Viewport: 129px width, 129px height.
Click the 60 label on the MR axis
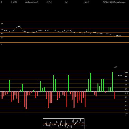(x=126, y=81)
